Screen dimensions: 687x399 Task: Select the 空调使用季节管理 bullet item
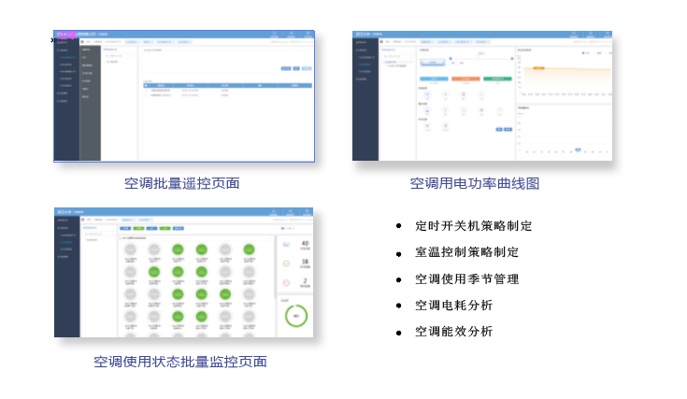(466, 278)
